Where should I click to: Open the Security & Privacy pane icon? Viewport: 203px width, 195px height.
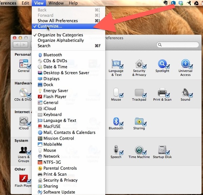click(x=139, y=64)
